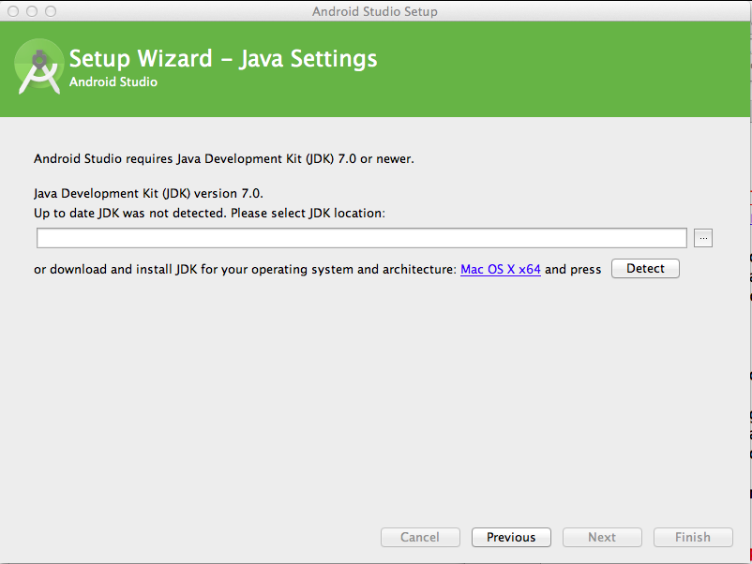752x564 pixels.
Task: Click the 'Android Studio Setup' window title
Action: click(x=375, y=11)
